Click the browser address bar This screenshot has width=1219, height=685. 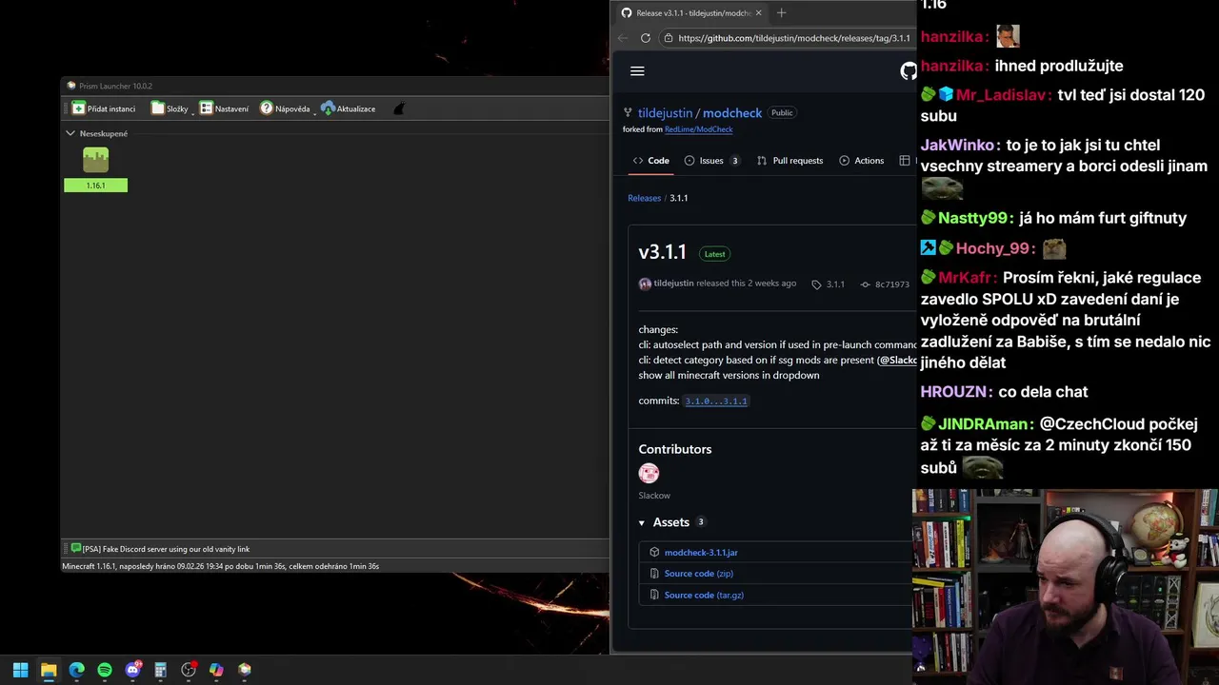click(x=787, y=38)
